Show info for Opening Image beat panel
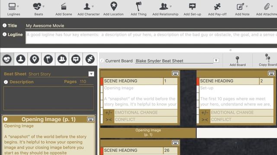Viewport: 277px width, 155px height. 6,119
